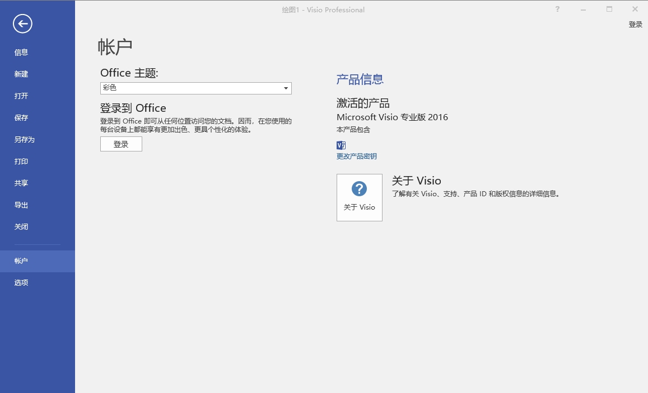Open the 信息 menu item
Screen dimensions: 648x393
click(x=21, y=53)
